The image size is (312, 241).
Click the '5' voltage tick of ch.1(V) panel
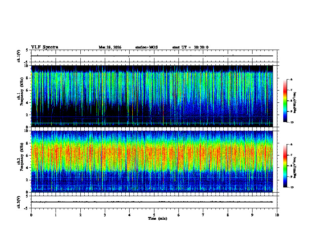tap(27, 50)
